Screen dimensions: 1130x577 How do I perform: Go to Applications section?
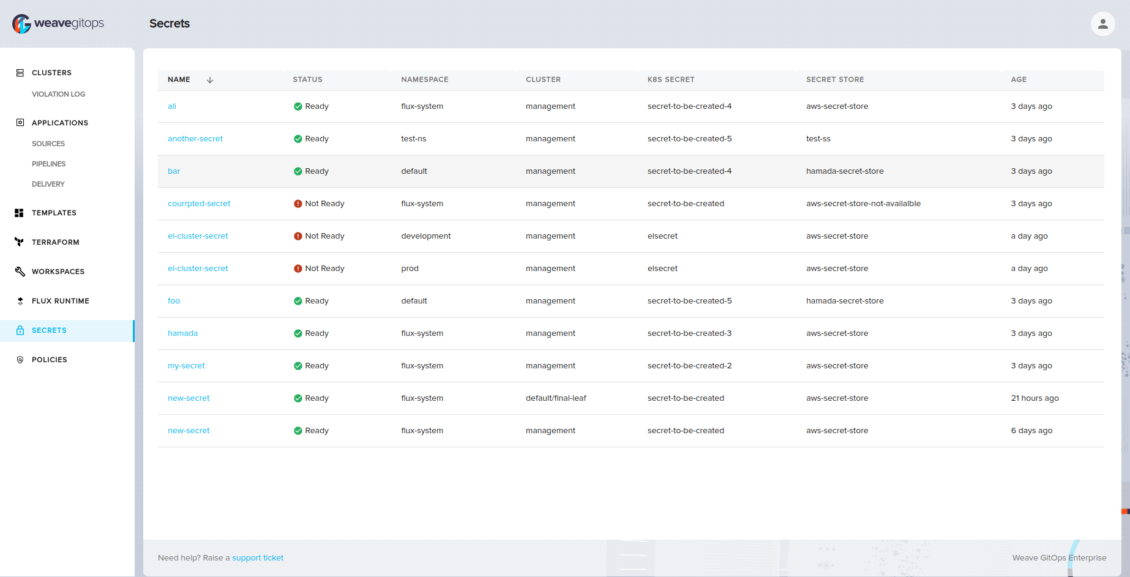[60, 123]
